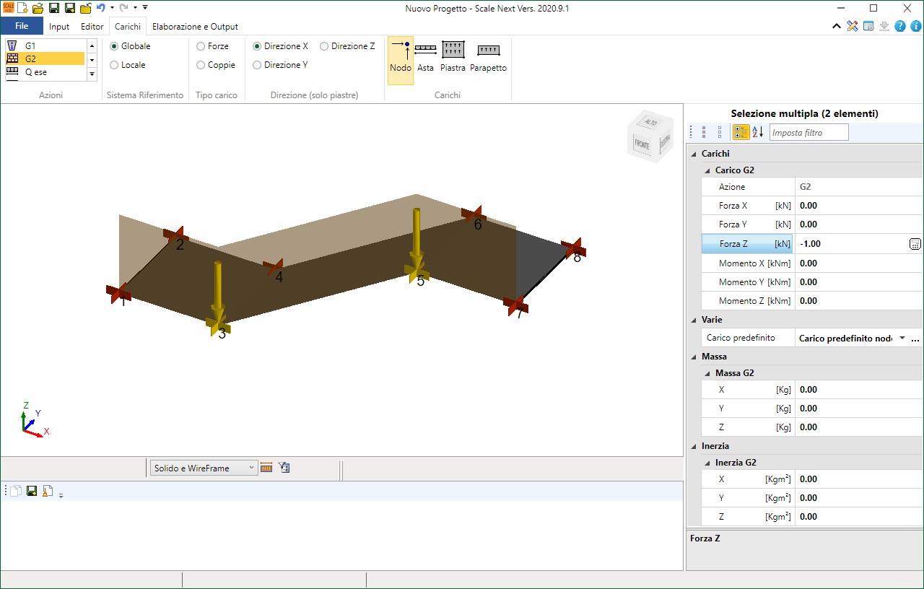This screenshot has width=924, height=589.
Task: Click the calculator button for Forza Z
Action: click(x=915, y=244)
